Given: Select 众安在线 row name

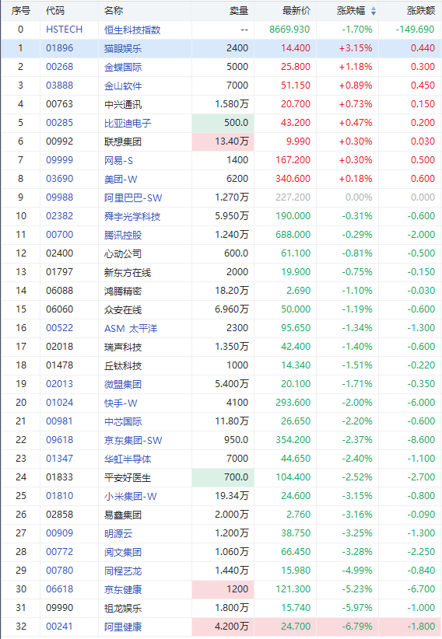Looking at the screenshot, I should (123, 309).
